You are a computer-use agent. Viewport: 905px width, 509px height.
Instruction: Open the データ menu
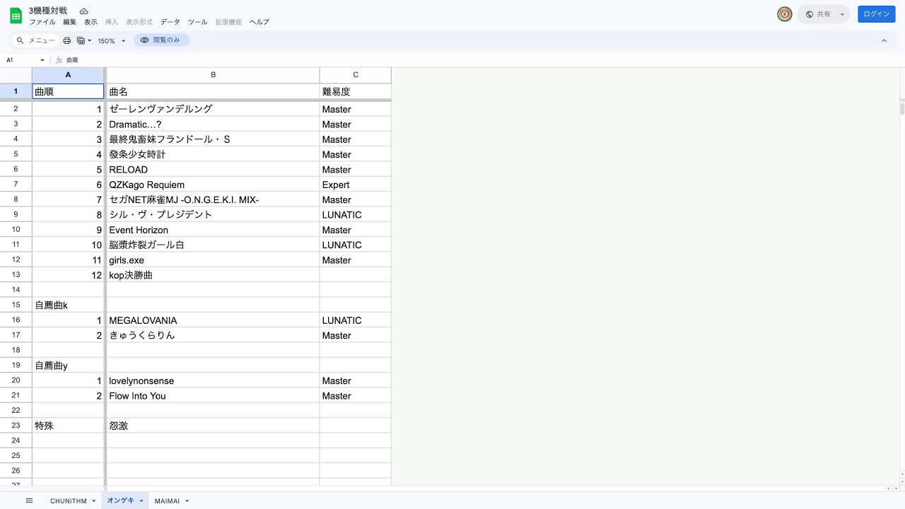pyautogui.click(x=170, y=22)
